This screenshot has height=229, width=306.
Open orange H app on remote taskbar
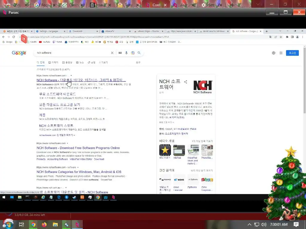pyautogui.click(x=82, y=197)
